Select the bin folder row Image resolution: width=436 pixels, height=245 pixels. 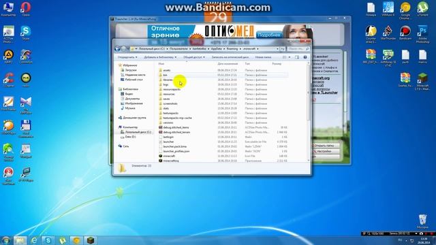tap(223, 75)
